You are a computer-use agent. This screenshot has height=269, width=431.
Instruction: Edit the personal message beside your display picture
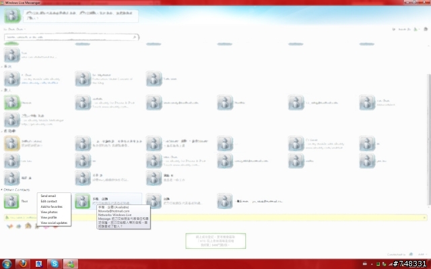(81, 15)
